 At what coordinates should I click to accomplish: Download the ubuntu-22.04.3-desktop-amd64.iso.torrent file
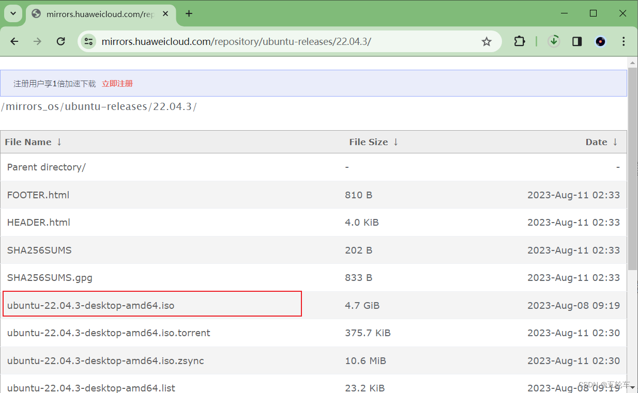point(109,333)
